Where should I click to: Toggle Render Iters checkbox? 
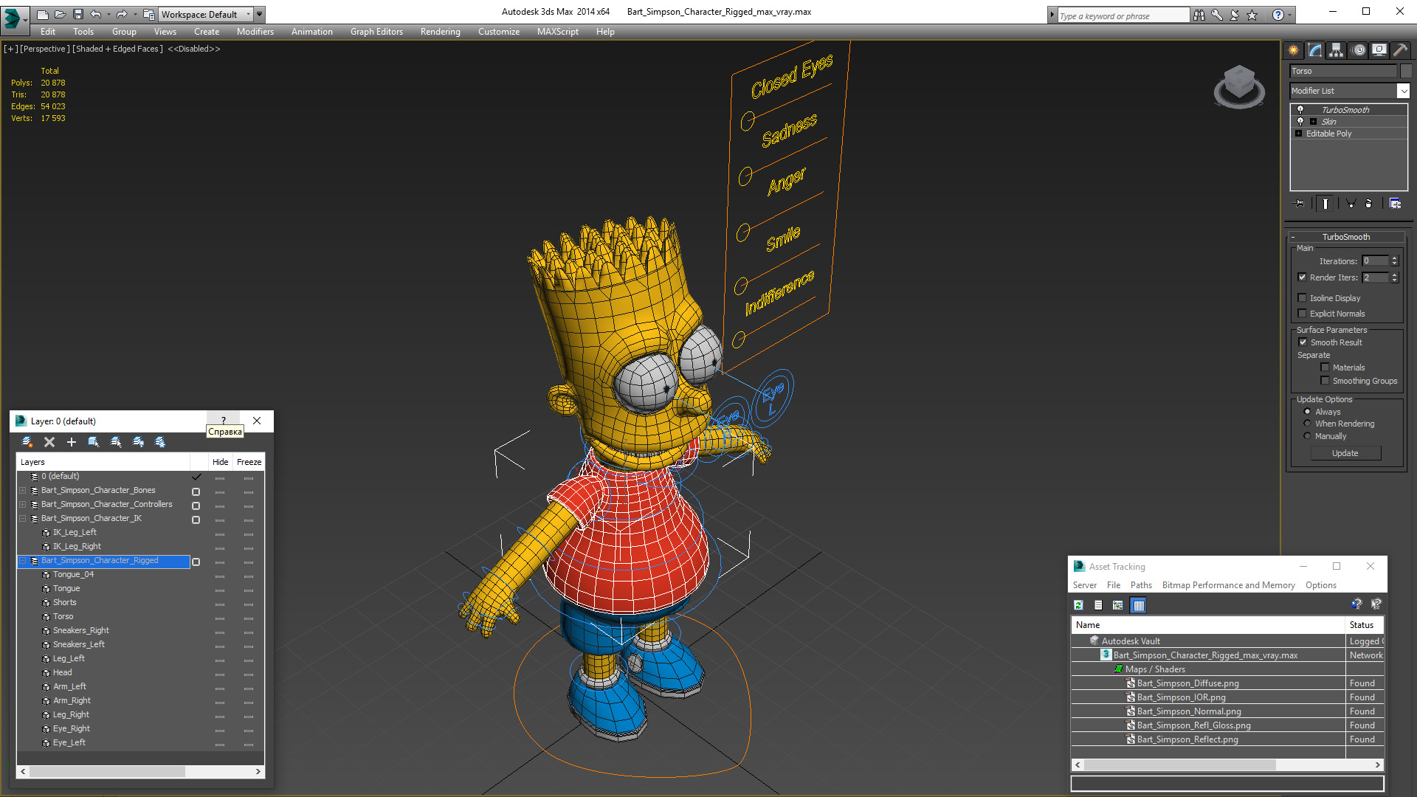(x=1303, y=277)
